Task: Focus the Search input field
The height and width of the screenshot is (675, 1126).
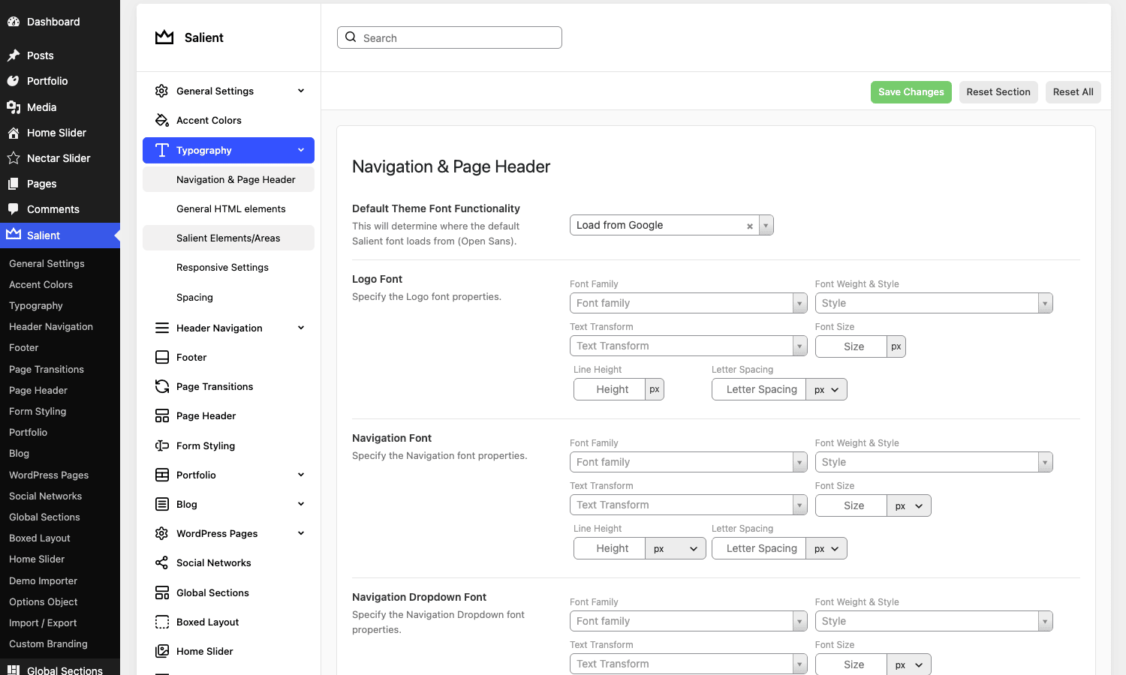Action: pos(450,37)
